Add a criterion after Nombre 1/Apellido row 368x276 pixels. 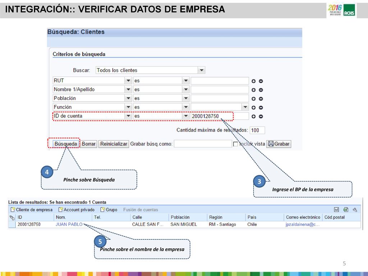coord(253,90)
